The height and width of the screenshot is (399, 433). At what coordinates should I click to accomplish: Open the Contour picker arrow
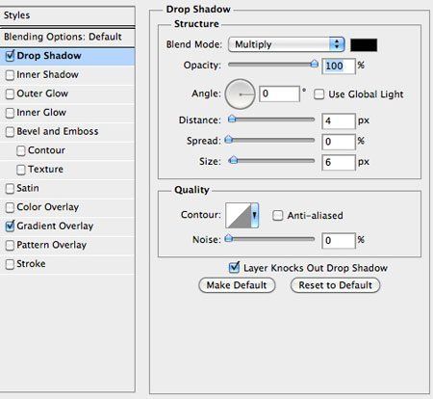tap(254, 215)
